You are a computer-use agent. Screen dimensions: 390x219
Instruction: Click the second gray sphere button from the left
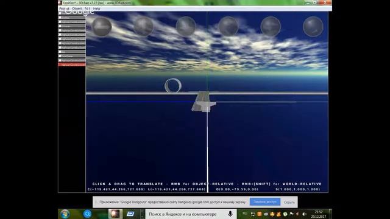pyautogui.click(x=144, y=27)
